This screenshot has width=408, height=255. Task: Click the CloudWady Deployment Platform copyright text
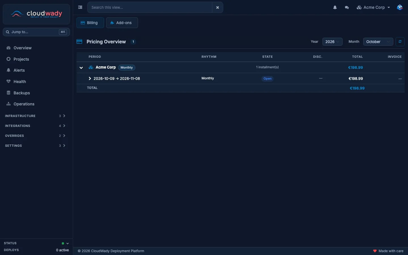pos(111,251)
